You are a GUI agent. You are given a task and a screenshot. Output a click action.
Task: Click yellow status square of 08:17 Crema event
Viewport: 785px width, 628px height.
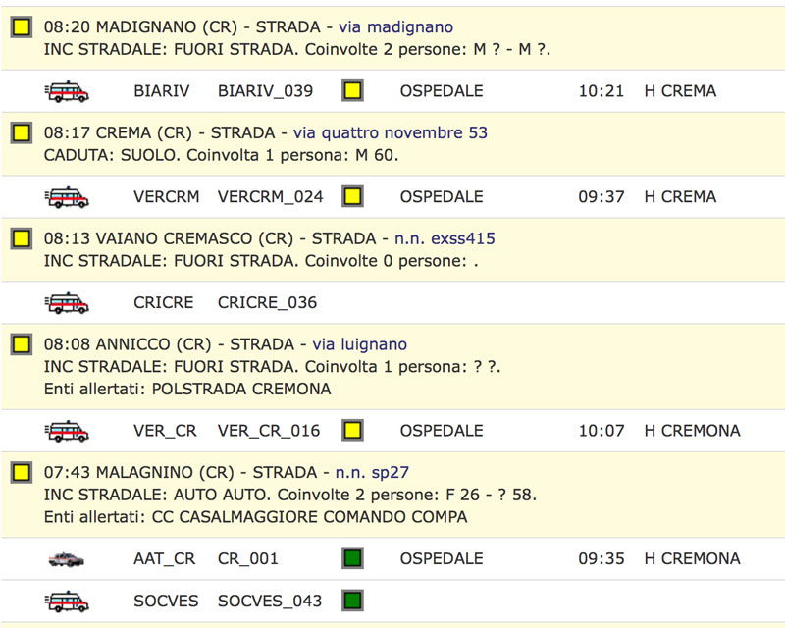point(22,132)
